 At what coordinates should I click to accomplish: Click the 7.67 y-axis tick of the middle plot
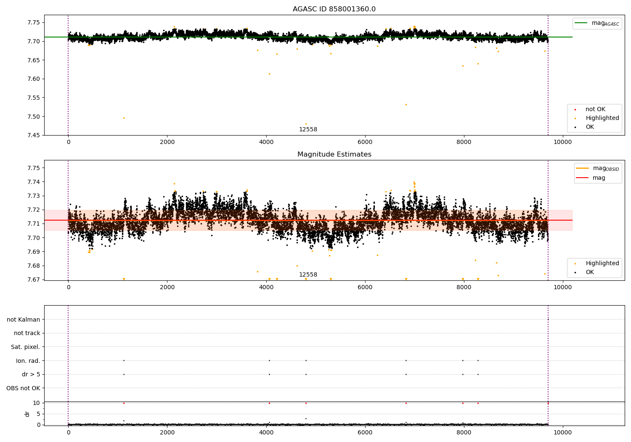point(34,280)
